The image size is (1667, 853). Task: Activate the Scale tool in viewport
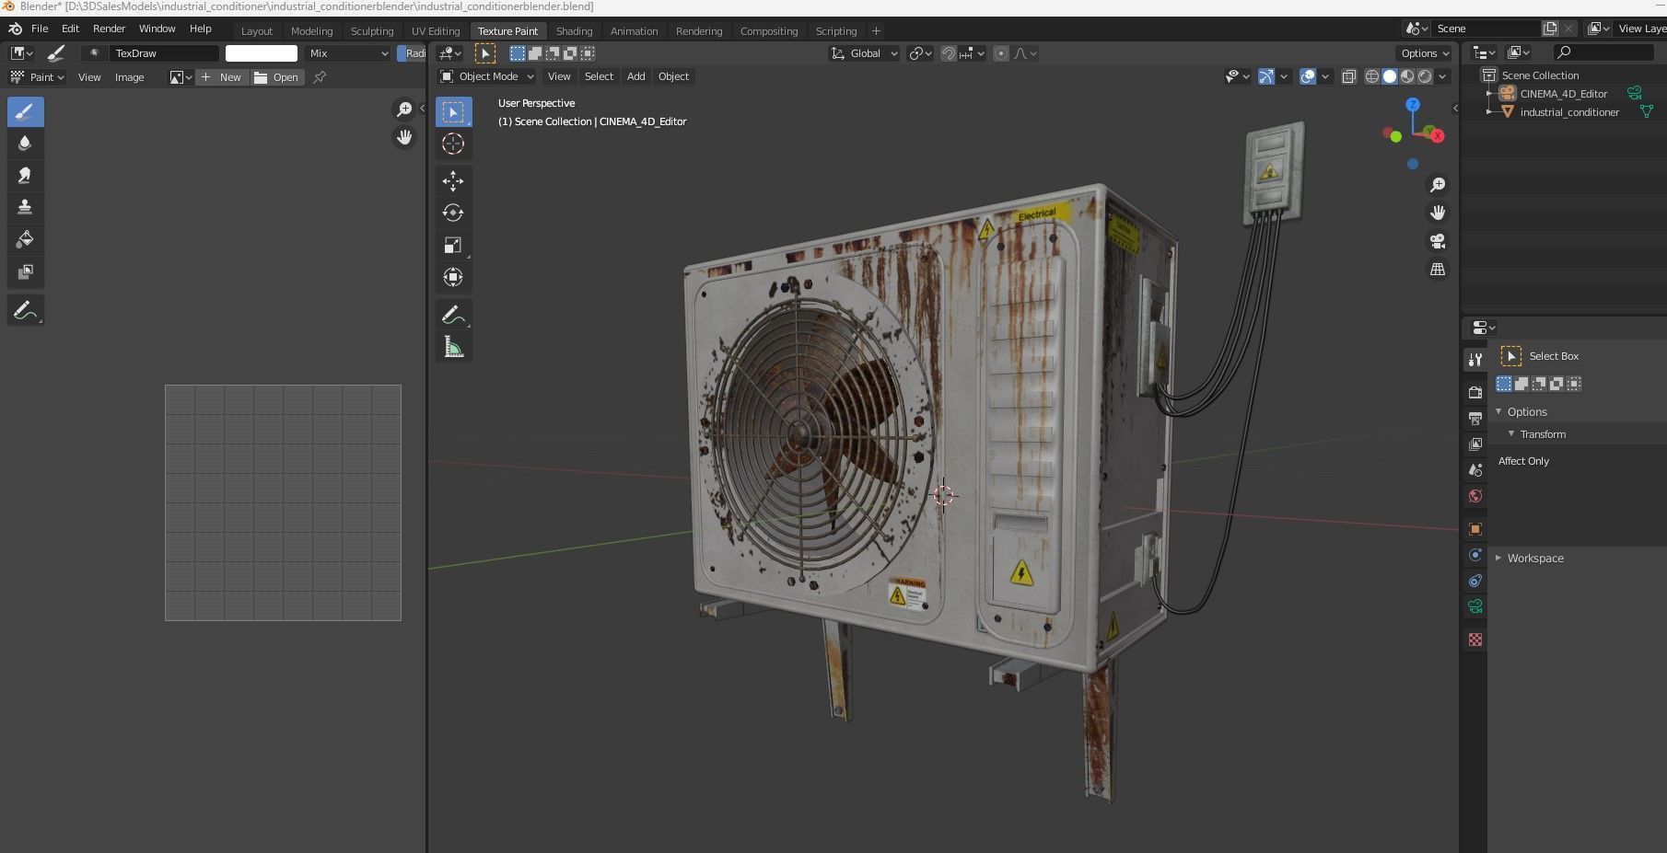(453, 245)
